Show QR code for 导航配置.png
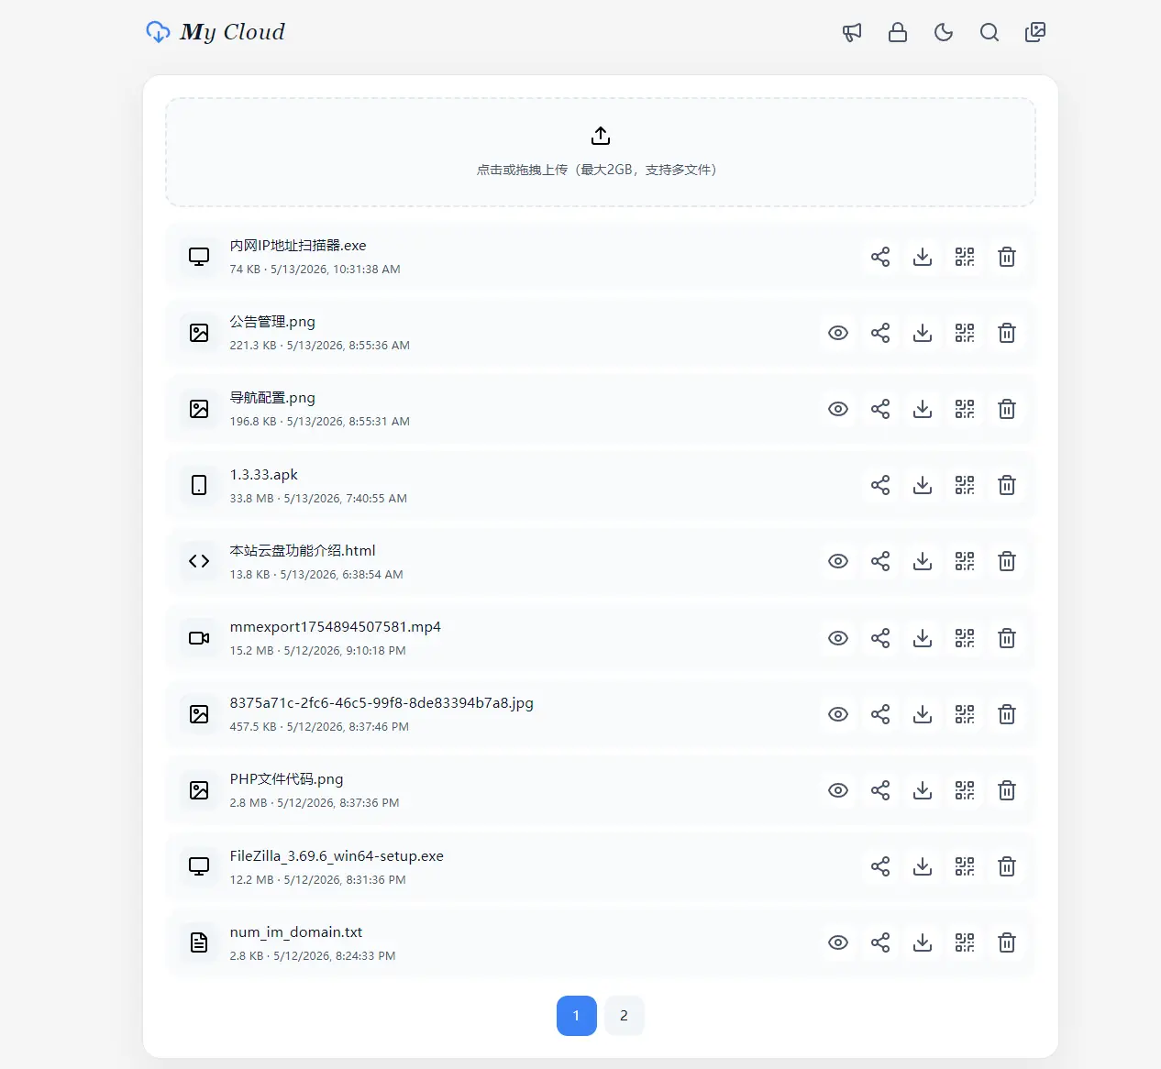 click(x=965, y=409)
